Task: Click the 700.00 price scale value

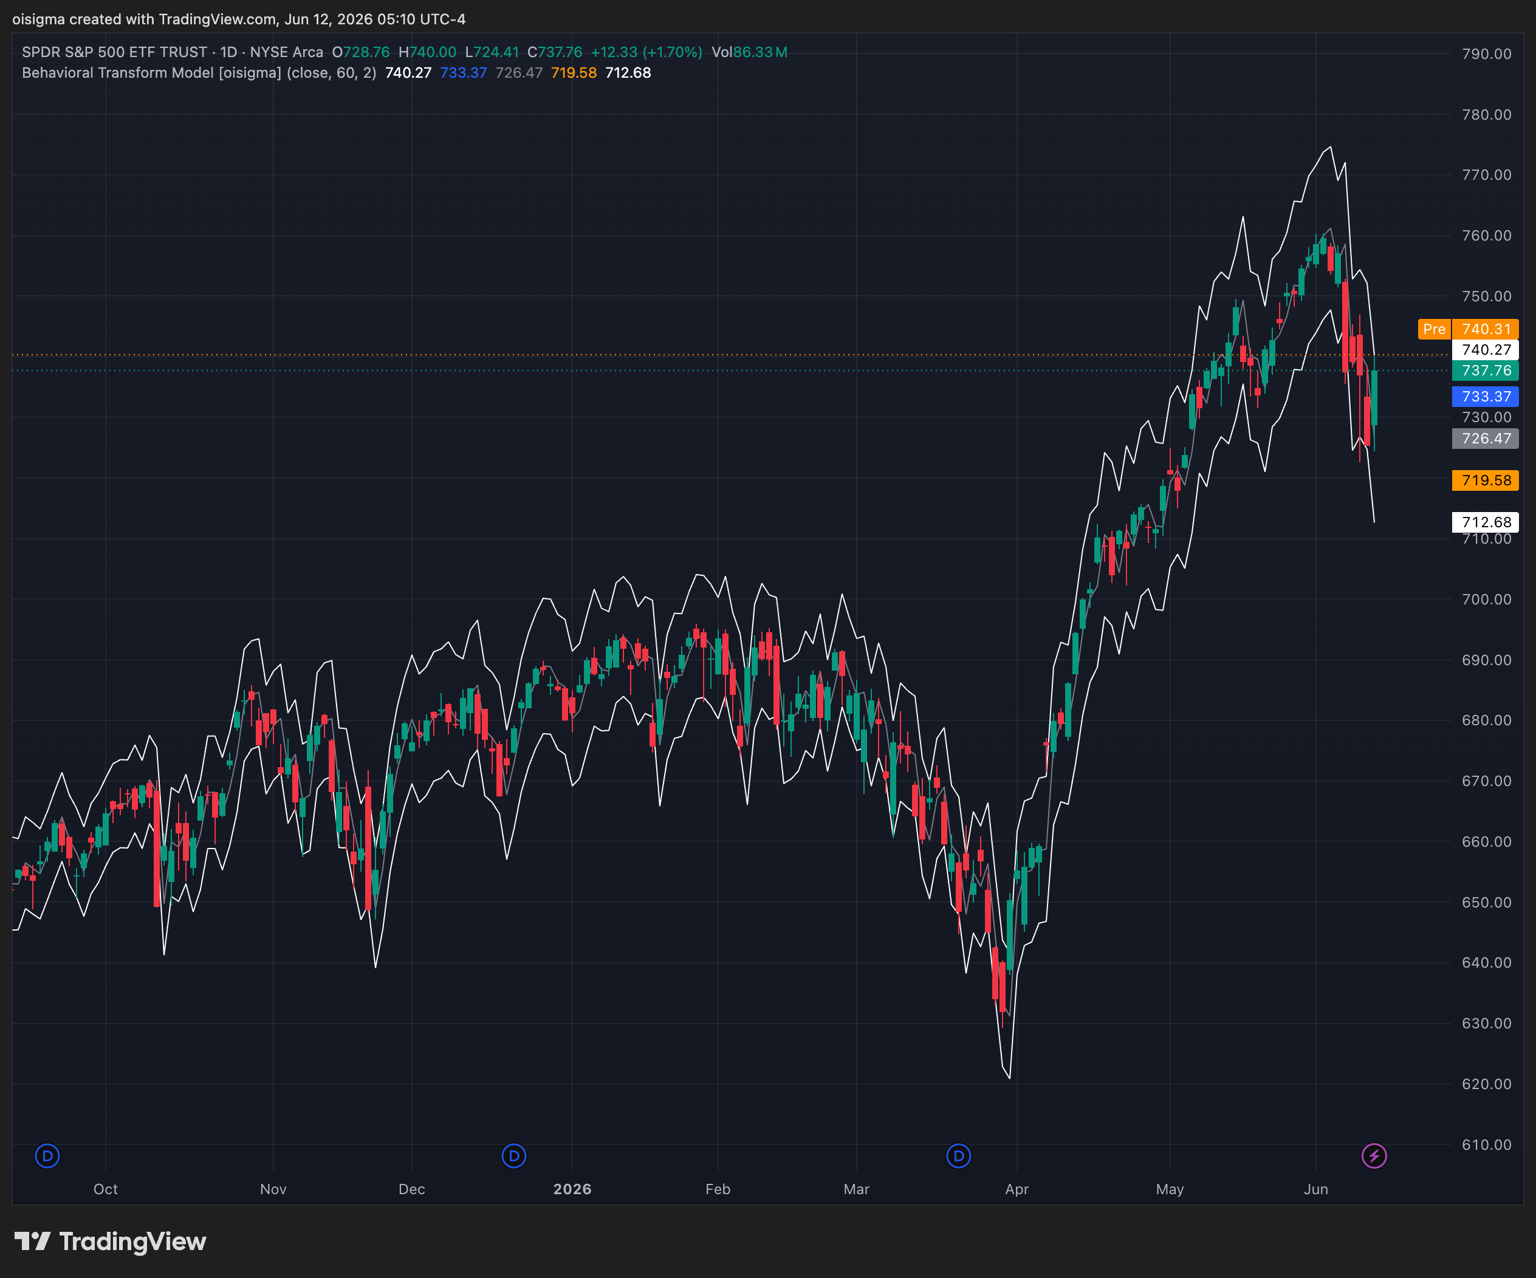Action: [x=1486, y=600]
